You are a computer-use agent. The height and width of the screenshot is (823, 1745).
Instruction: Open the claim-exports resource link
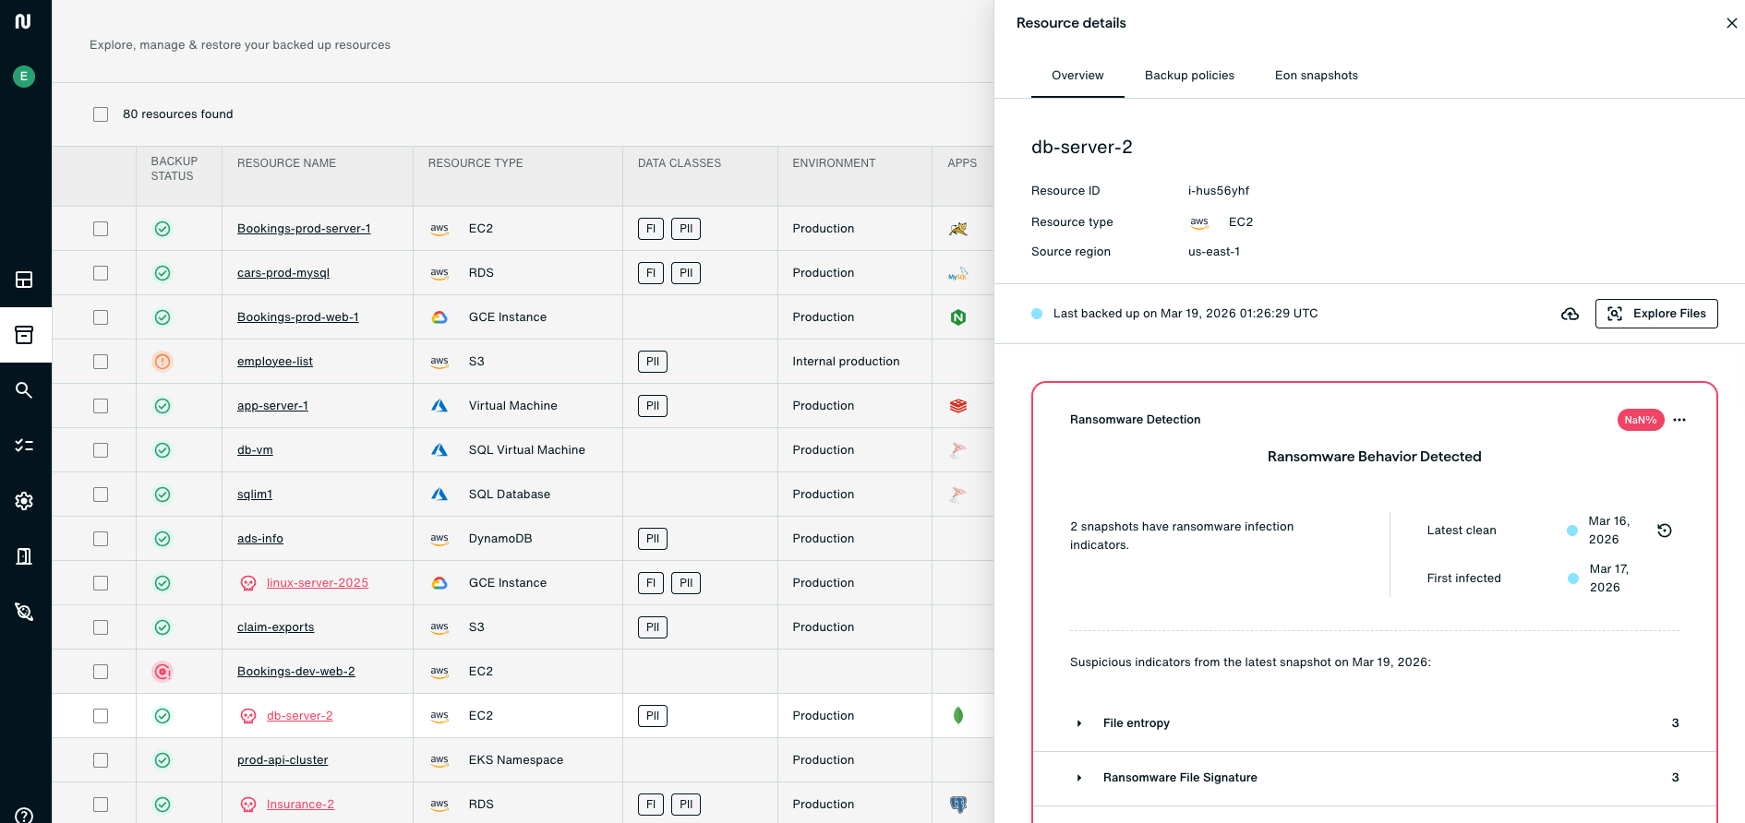click(x=275, y=627)
